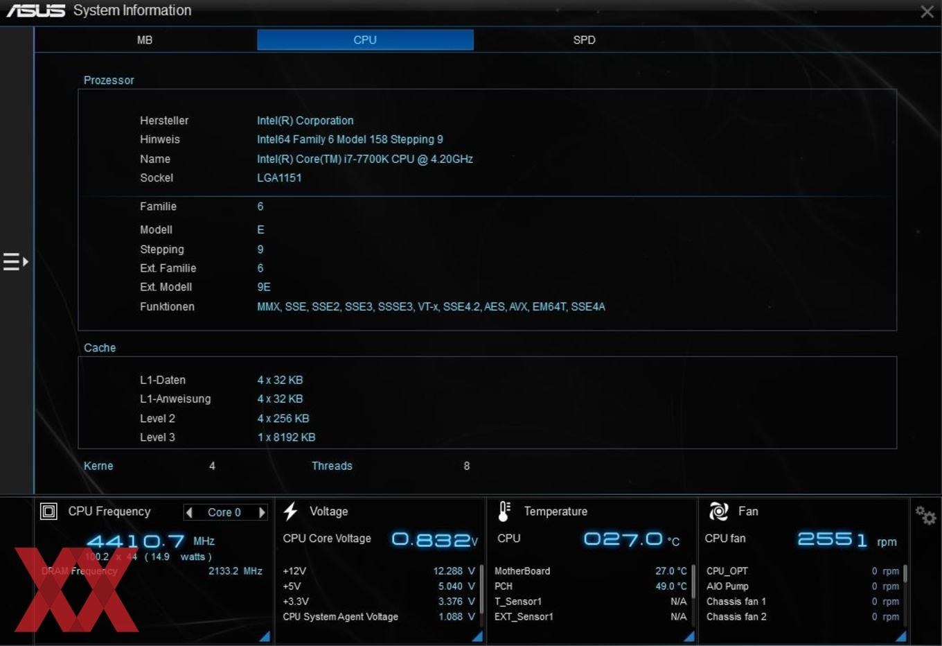Click the Fan spinner icon

click(718, 512)
